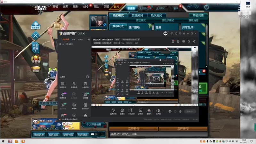
Task: Expand microphone options arrow
Action: (153, 111)
